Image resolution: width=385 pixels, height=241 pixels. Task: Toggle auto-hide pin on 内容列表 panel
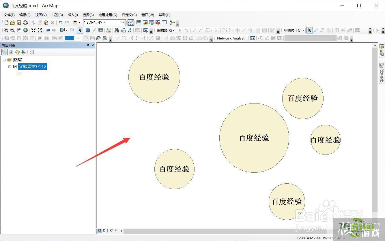[x=88, y=45]
